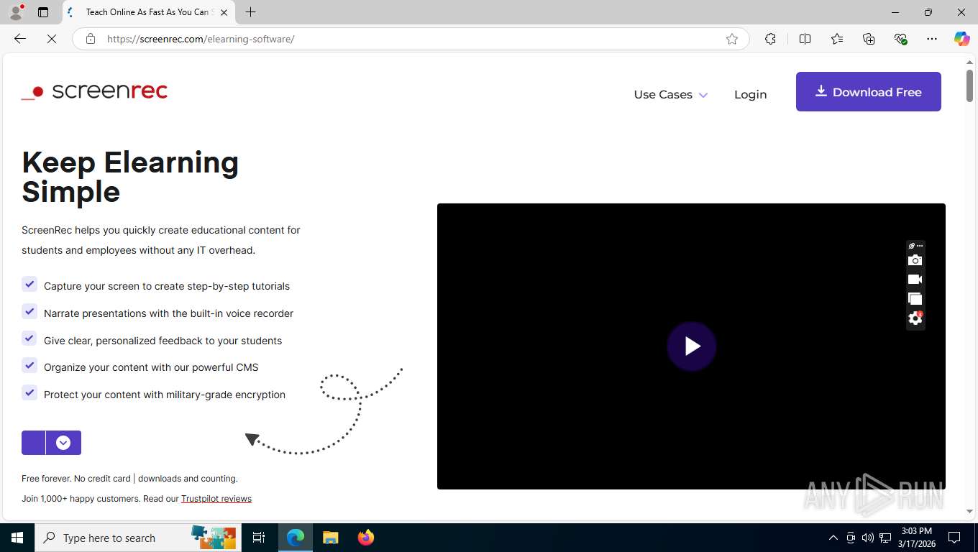Open the clock and date

coord(916,538)
